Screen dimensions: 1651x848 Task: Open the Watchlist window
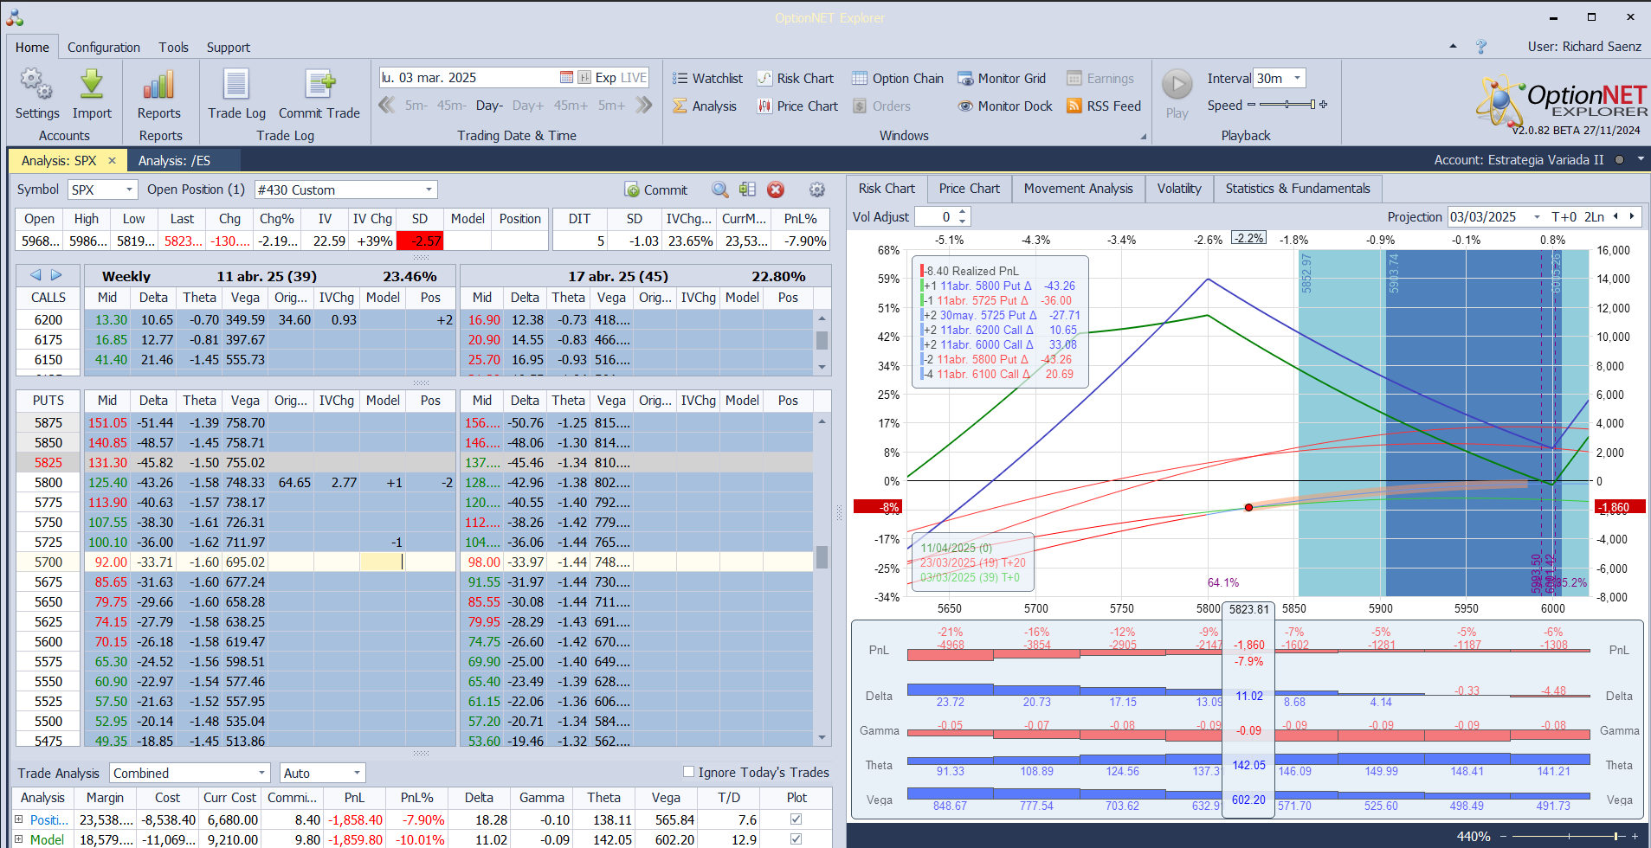[707, 79]
